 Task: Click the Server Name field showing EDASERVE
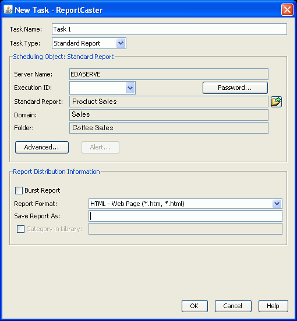[x=169, y=74]
